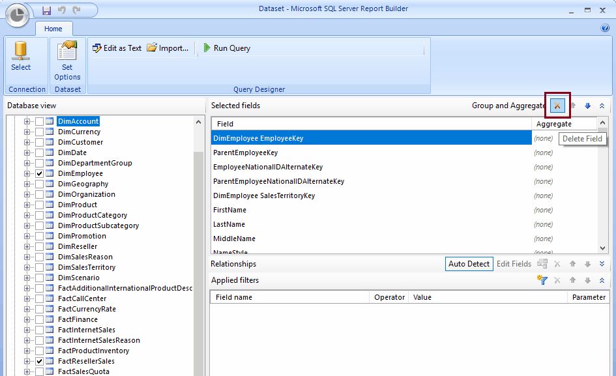The width and height of the screenshot is (616, 376).
Task: Expand the Relationships pane with double chevron
Action: (602, 264)
